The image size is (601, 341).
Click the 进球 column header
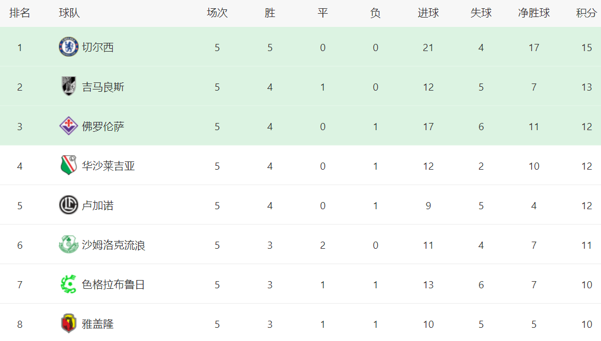pyautogui.click(x=428, y=13)
